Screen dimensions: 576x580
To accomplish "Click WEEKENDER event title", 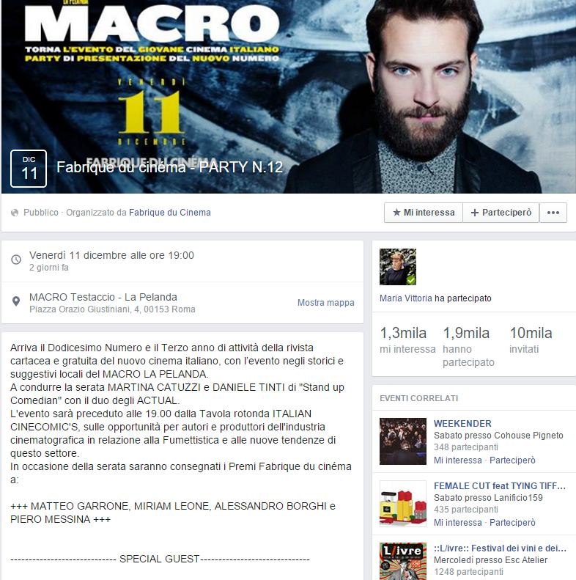I will (x=462, y=424).
